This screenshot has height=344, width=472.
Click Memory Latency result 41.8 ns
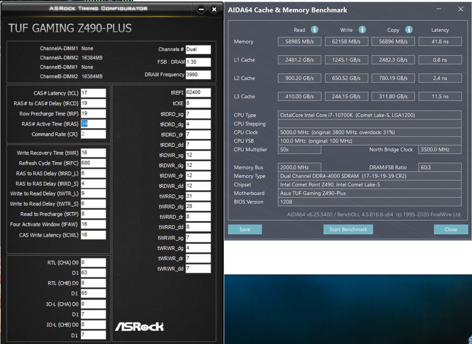point(440,41)
